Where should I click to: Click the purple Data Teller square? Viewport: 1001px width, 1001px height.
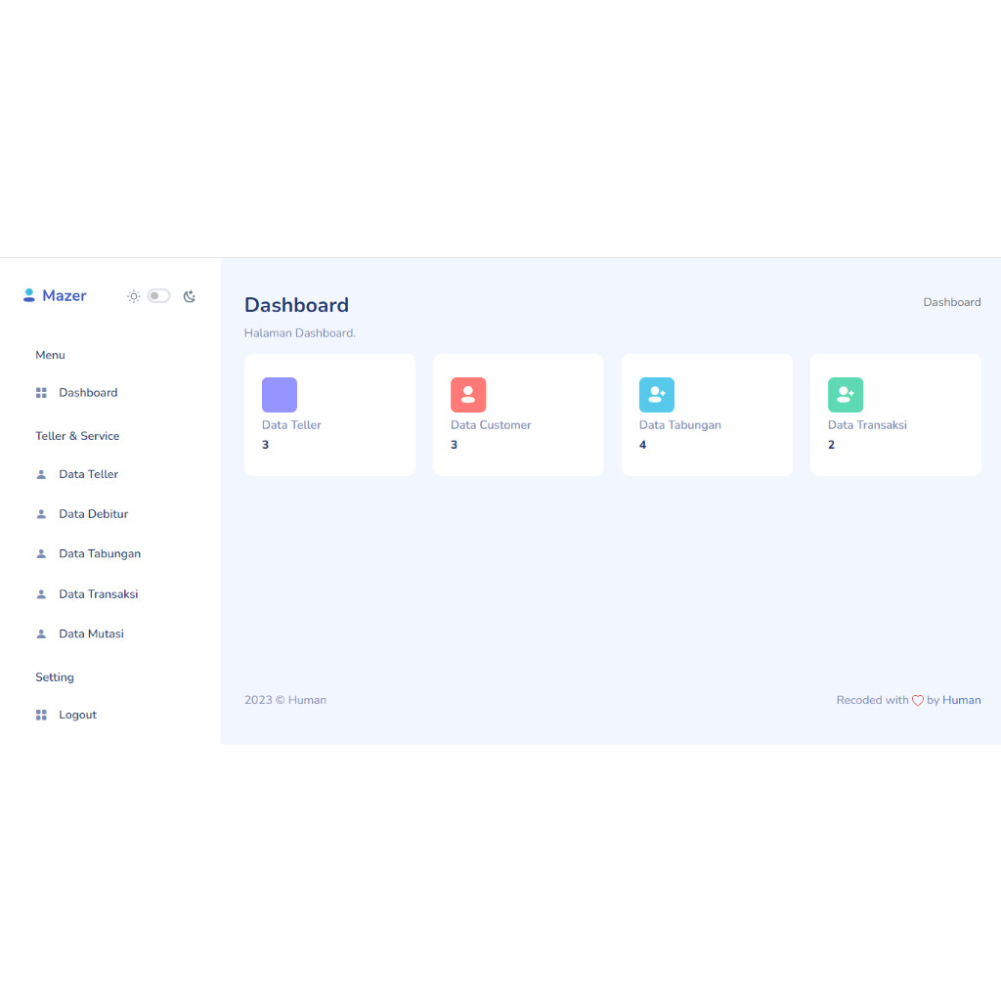(279, 395)
